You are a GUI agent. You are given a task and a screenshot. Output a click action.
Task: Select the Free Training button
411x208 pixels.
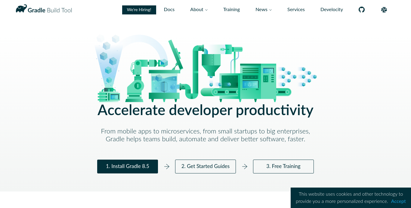[x=283, y=167]
